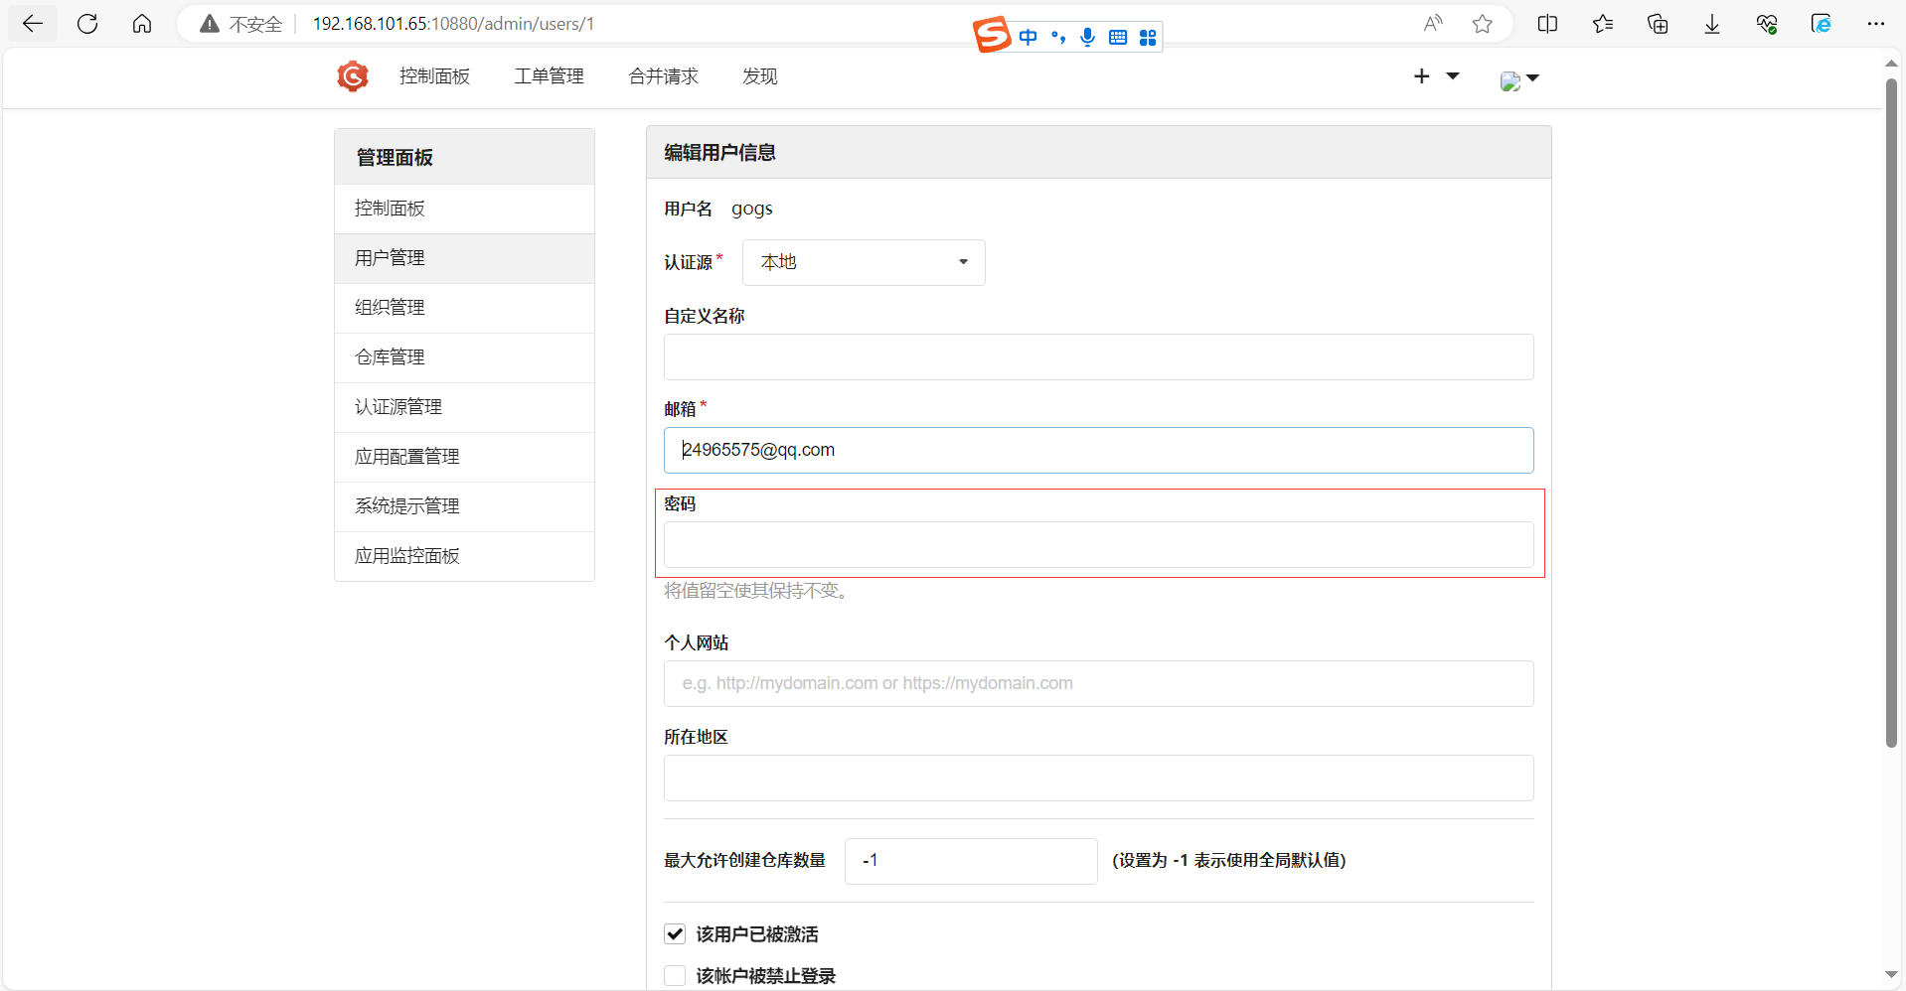Image resolution: width=1906 pixels, height=991 pixels.
Task: Open 工单管理 in the top navigation
Action: 549,76
